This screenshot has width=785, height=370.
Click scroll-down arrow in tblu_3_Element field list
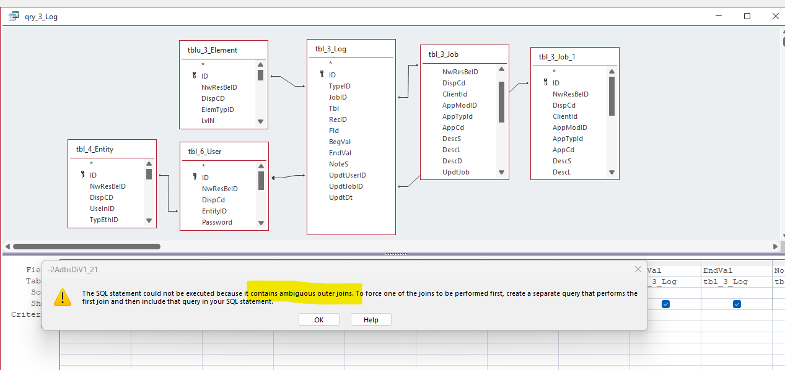pyautogui.click(x=260, y=121)
